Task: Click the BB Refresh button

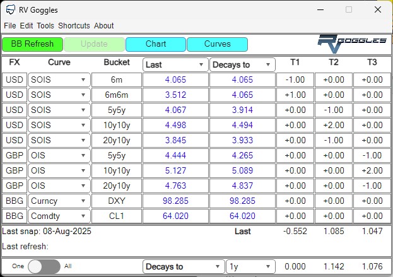Action: point(32,44)
